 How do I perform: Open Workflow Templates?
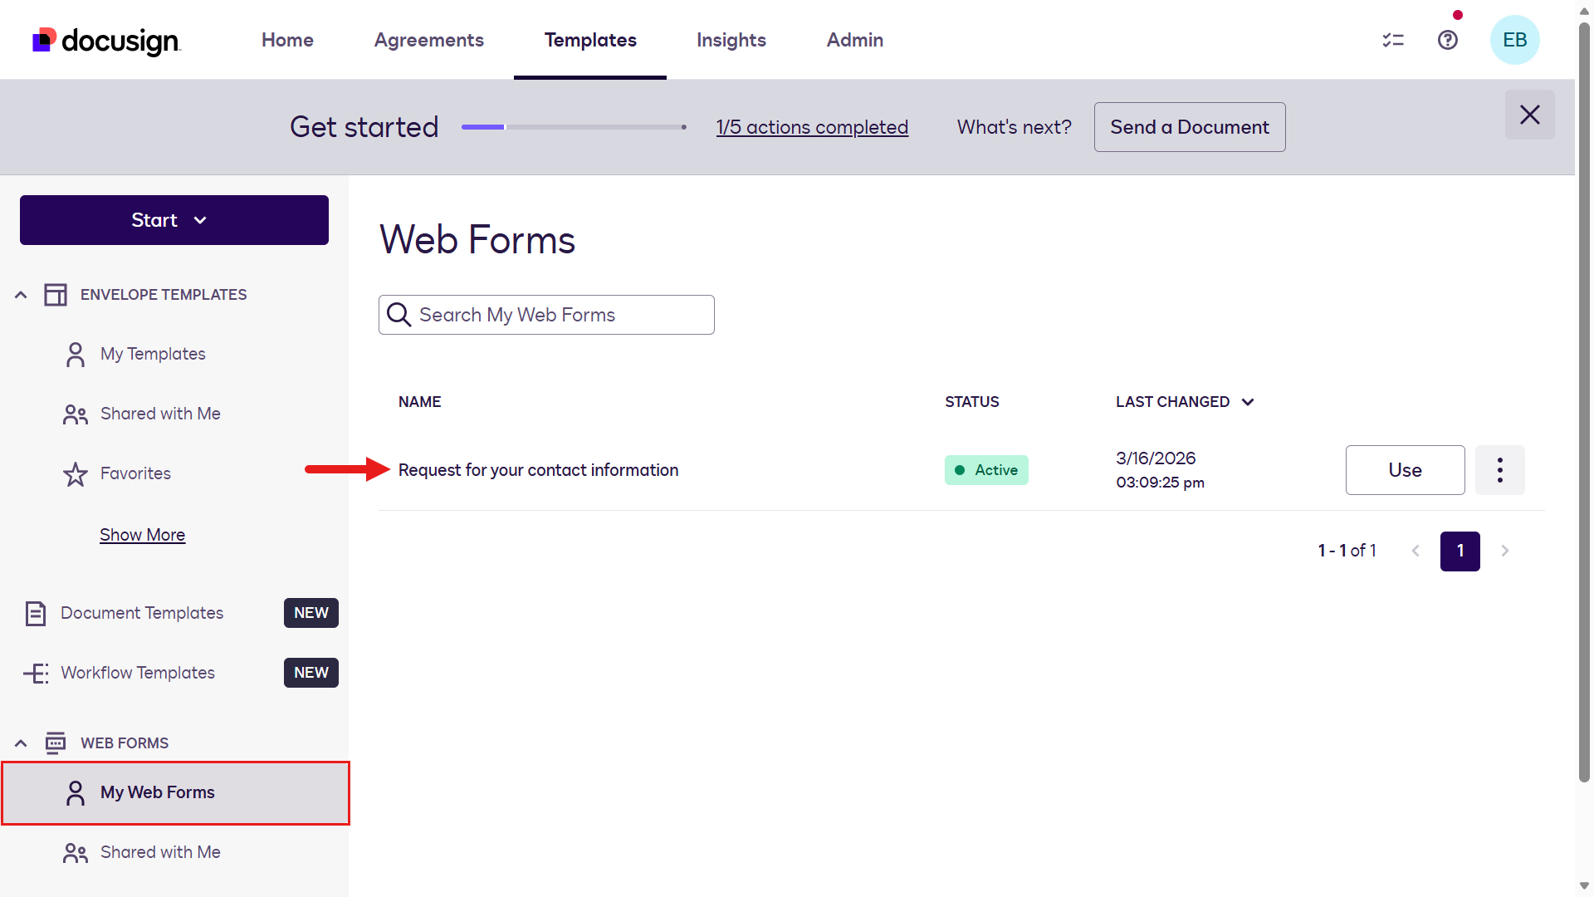click(x=138, y=673)
